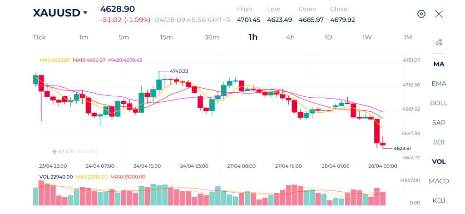The height and width of the screenshot is (214, 465).
Task: Select KDJ sub-chart indicator
Action: point(439,200)
